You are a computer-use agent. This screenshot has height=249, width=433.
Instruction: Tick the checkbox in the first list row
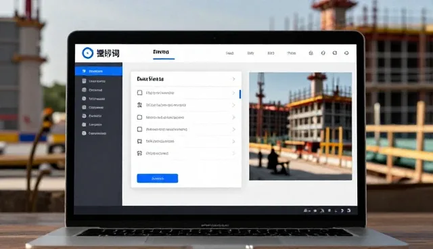click(x=140, y=93)
